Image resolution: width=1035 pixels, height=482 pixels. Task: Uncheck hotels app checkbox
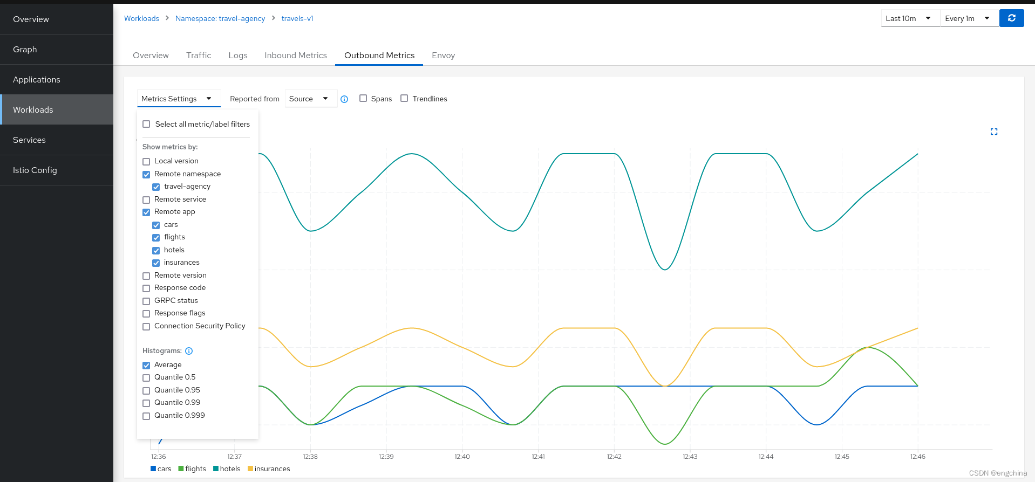click(156, 250)
